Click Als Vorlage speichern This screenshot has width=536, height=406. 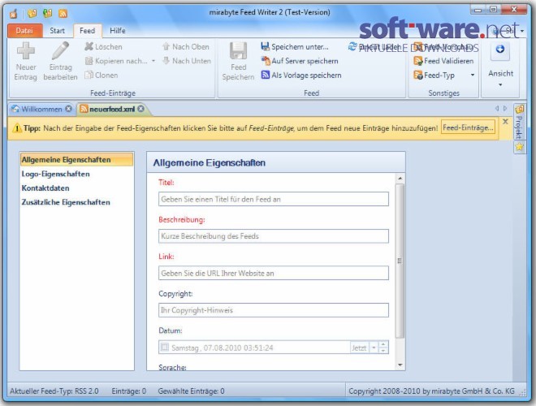[301, 76]
